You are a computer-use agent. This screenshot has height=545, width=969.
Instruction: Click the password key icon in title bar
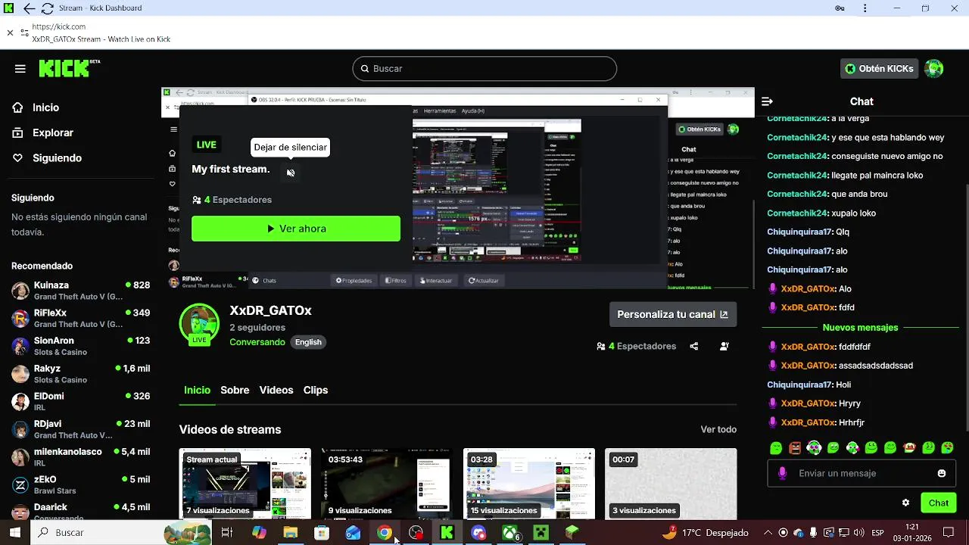click(840, 8)
